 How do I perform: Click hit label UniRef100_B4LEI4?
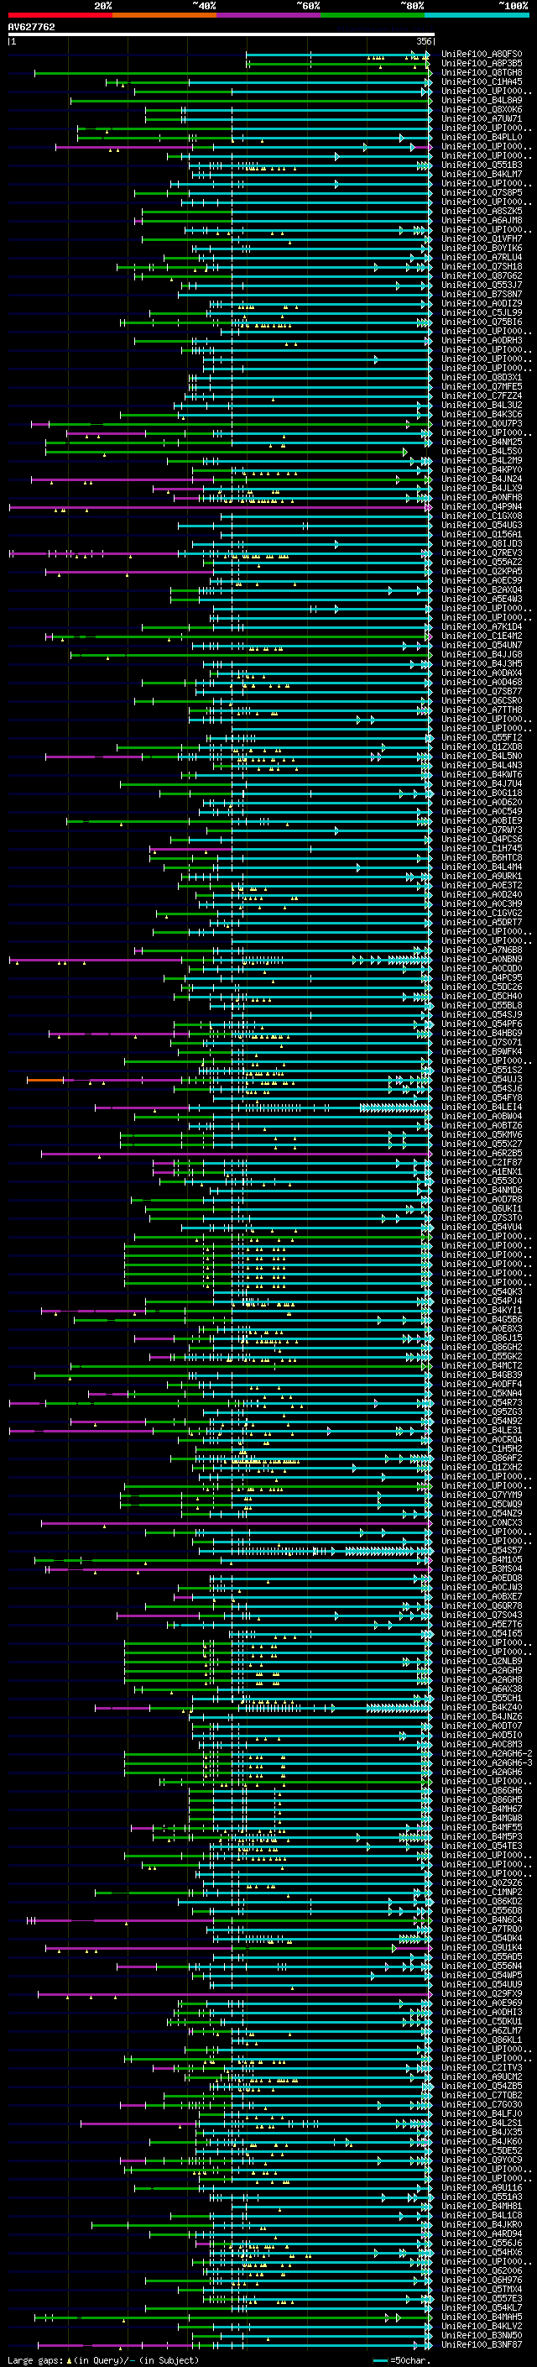click(x=482, y=1108)
